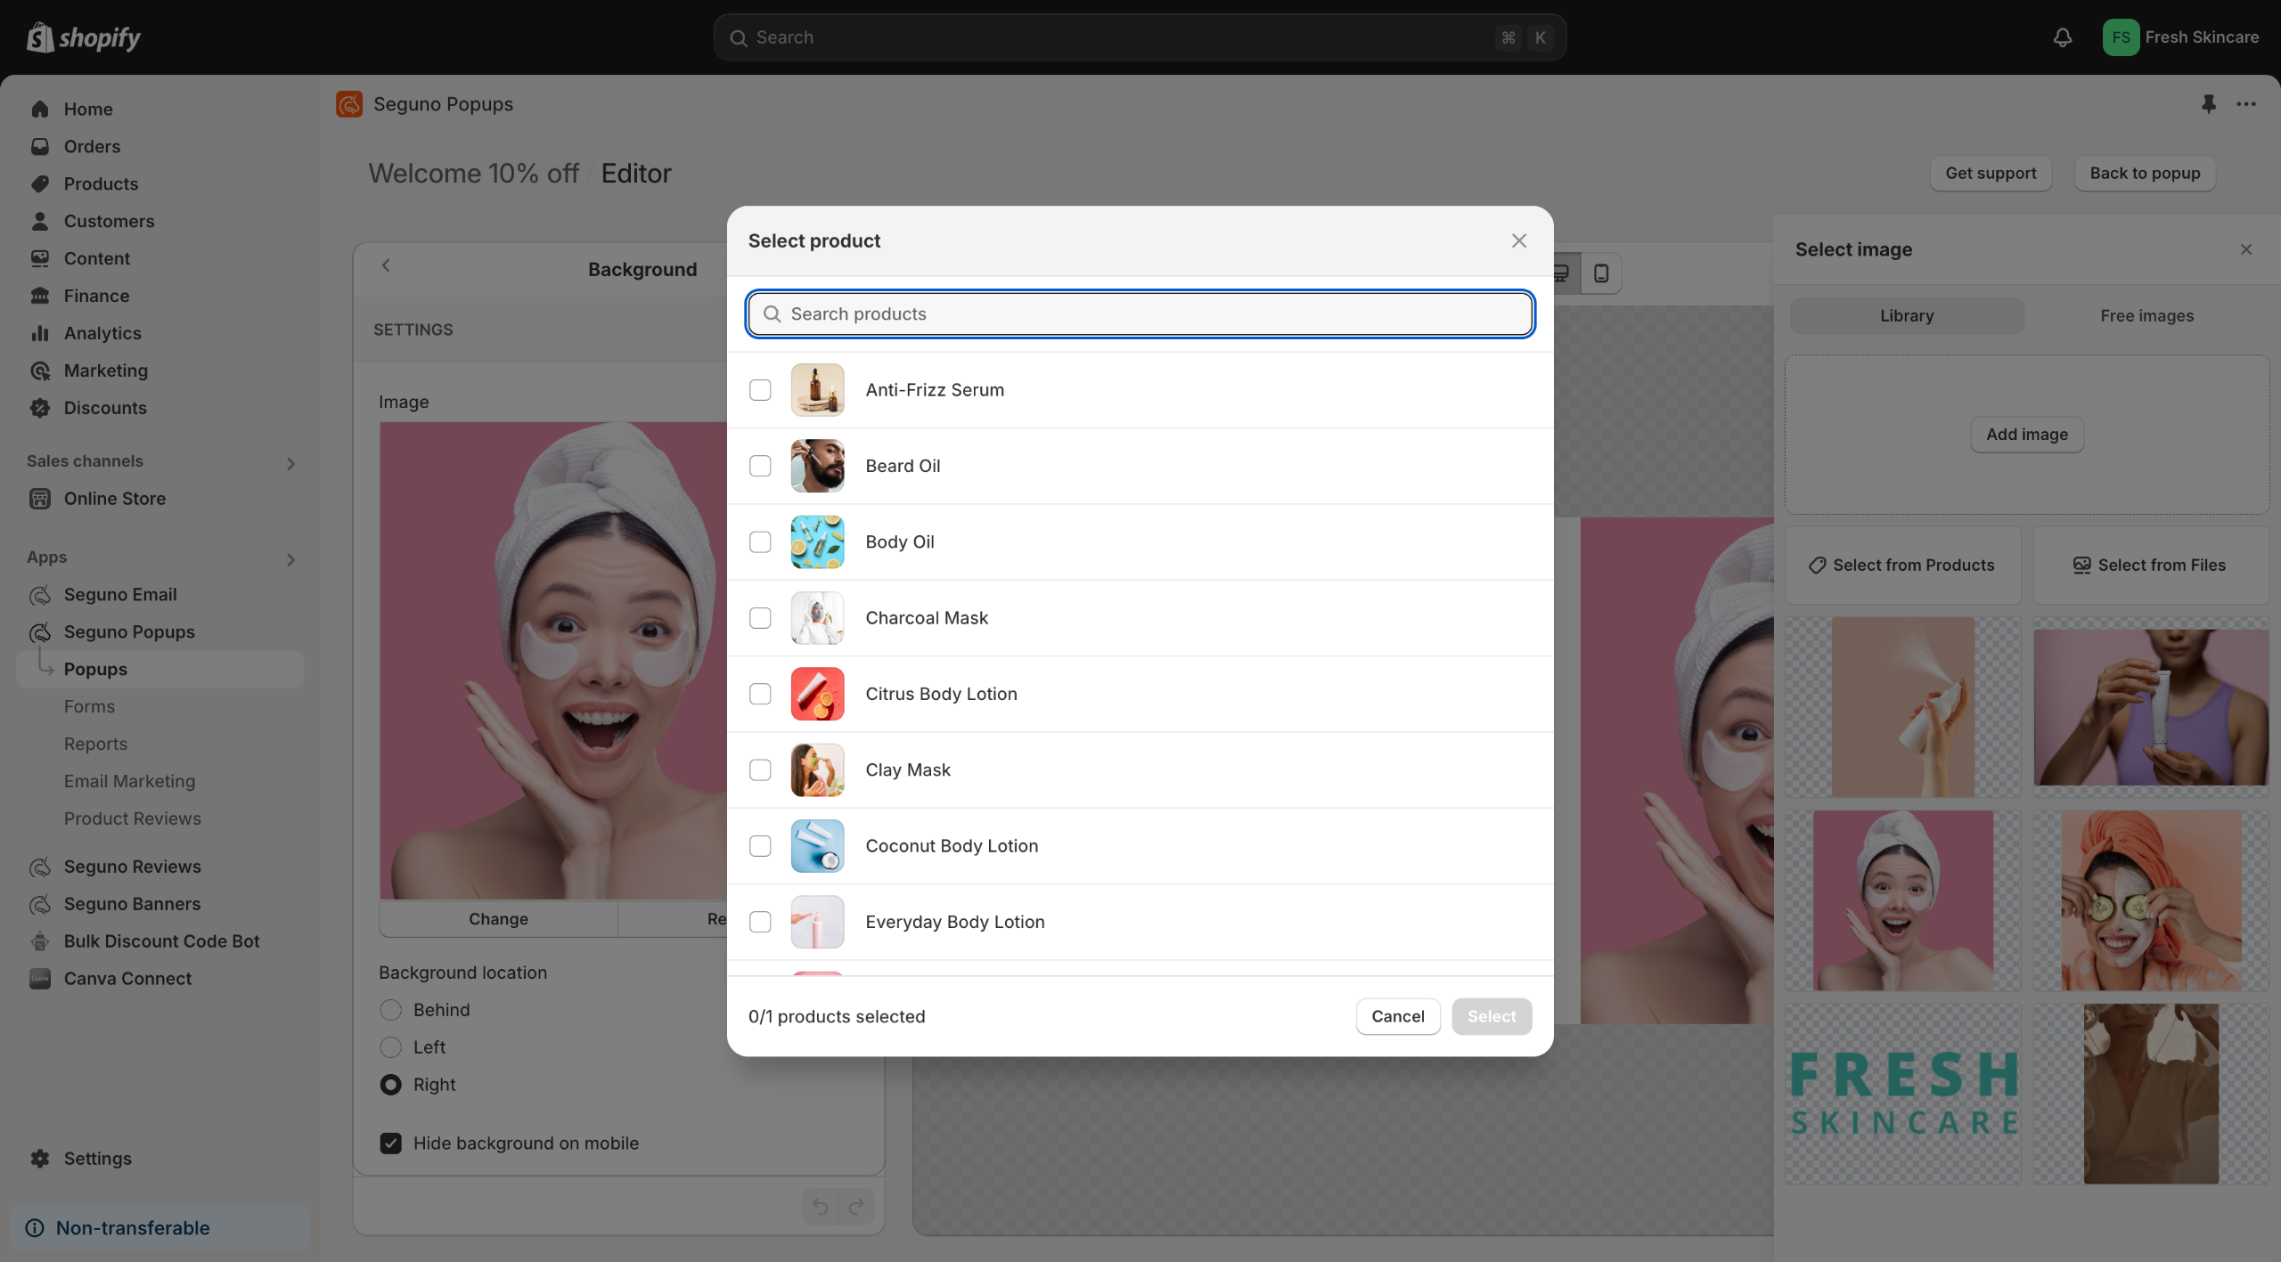
Task: Open Finance in sidebar
Action: tap(96, 296)
